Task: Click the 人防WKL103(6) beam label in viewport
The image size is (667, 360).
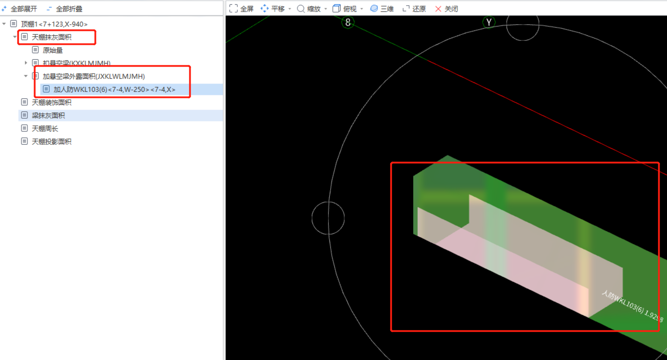Action: pyautogui.click(x=632, y=306)
